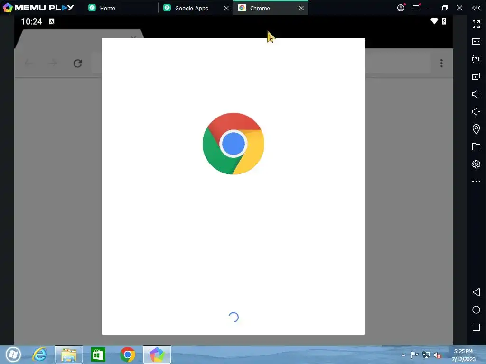Collapse the MEmu sidebar with the triple chevron

[476, 8]
